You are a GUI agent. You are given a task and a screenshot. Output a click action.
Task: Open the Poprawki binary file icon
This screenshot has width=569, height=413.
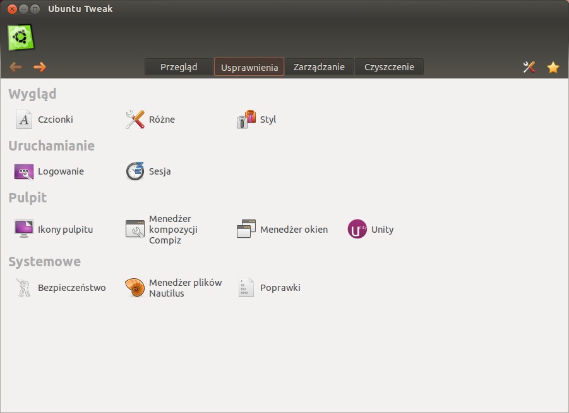click(x=246, y=287)
